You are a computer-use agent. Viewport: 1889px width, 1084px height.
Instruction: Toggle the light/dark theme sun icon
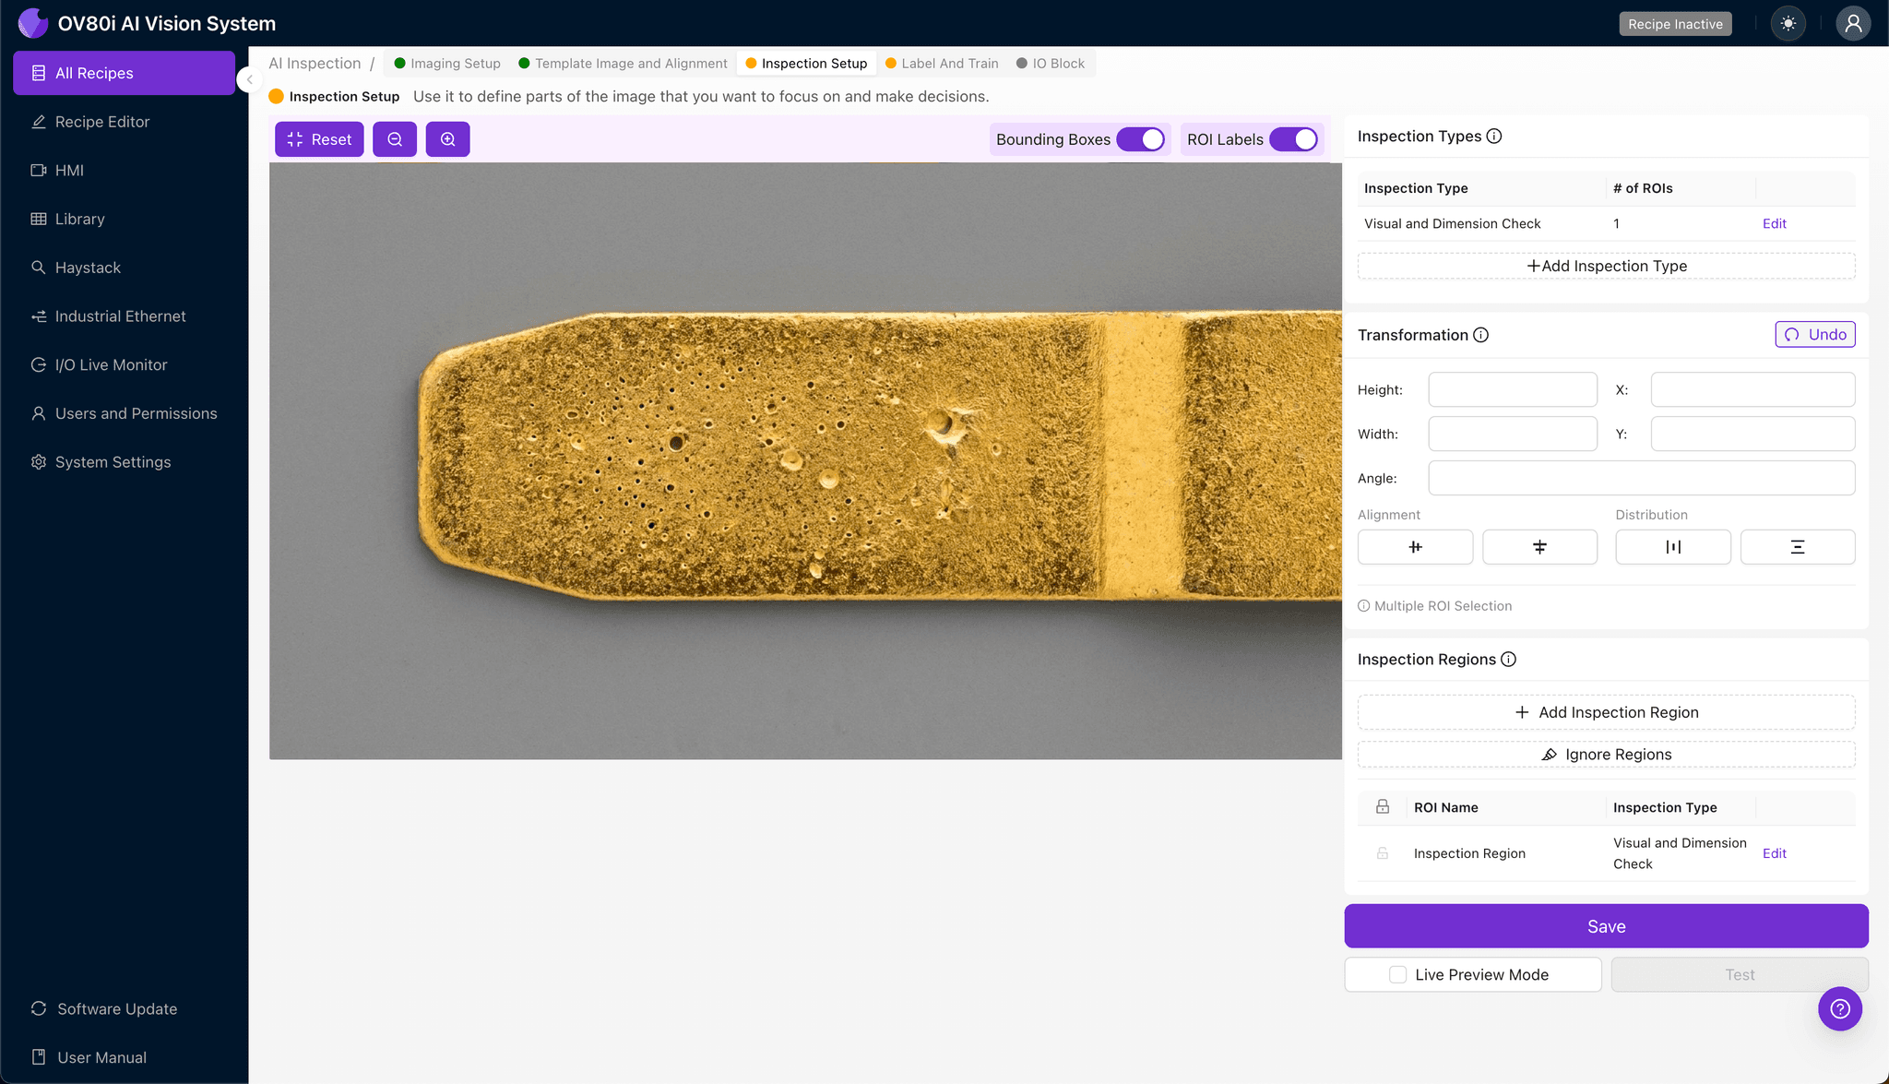coord(1788,24)
